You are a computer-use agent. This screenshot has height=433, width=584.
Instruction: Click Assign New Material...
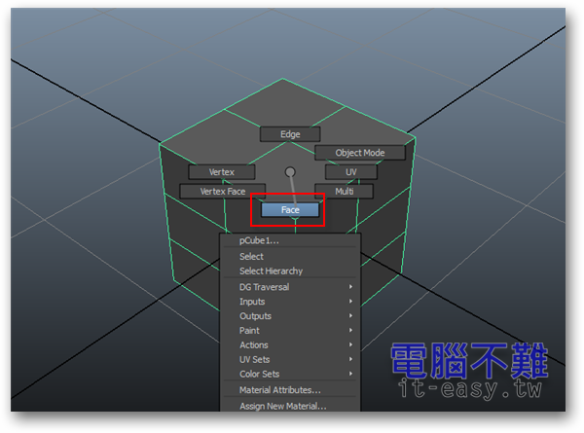282,406
